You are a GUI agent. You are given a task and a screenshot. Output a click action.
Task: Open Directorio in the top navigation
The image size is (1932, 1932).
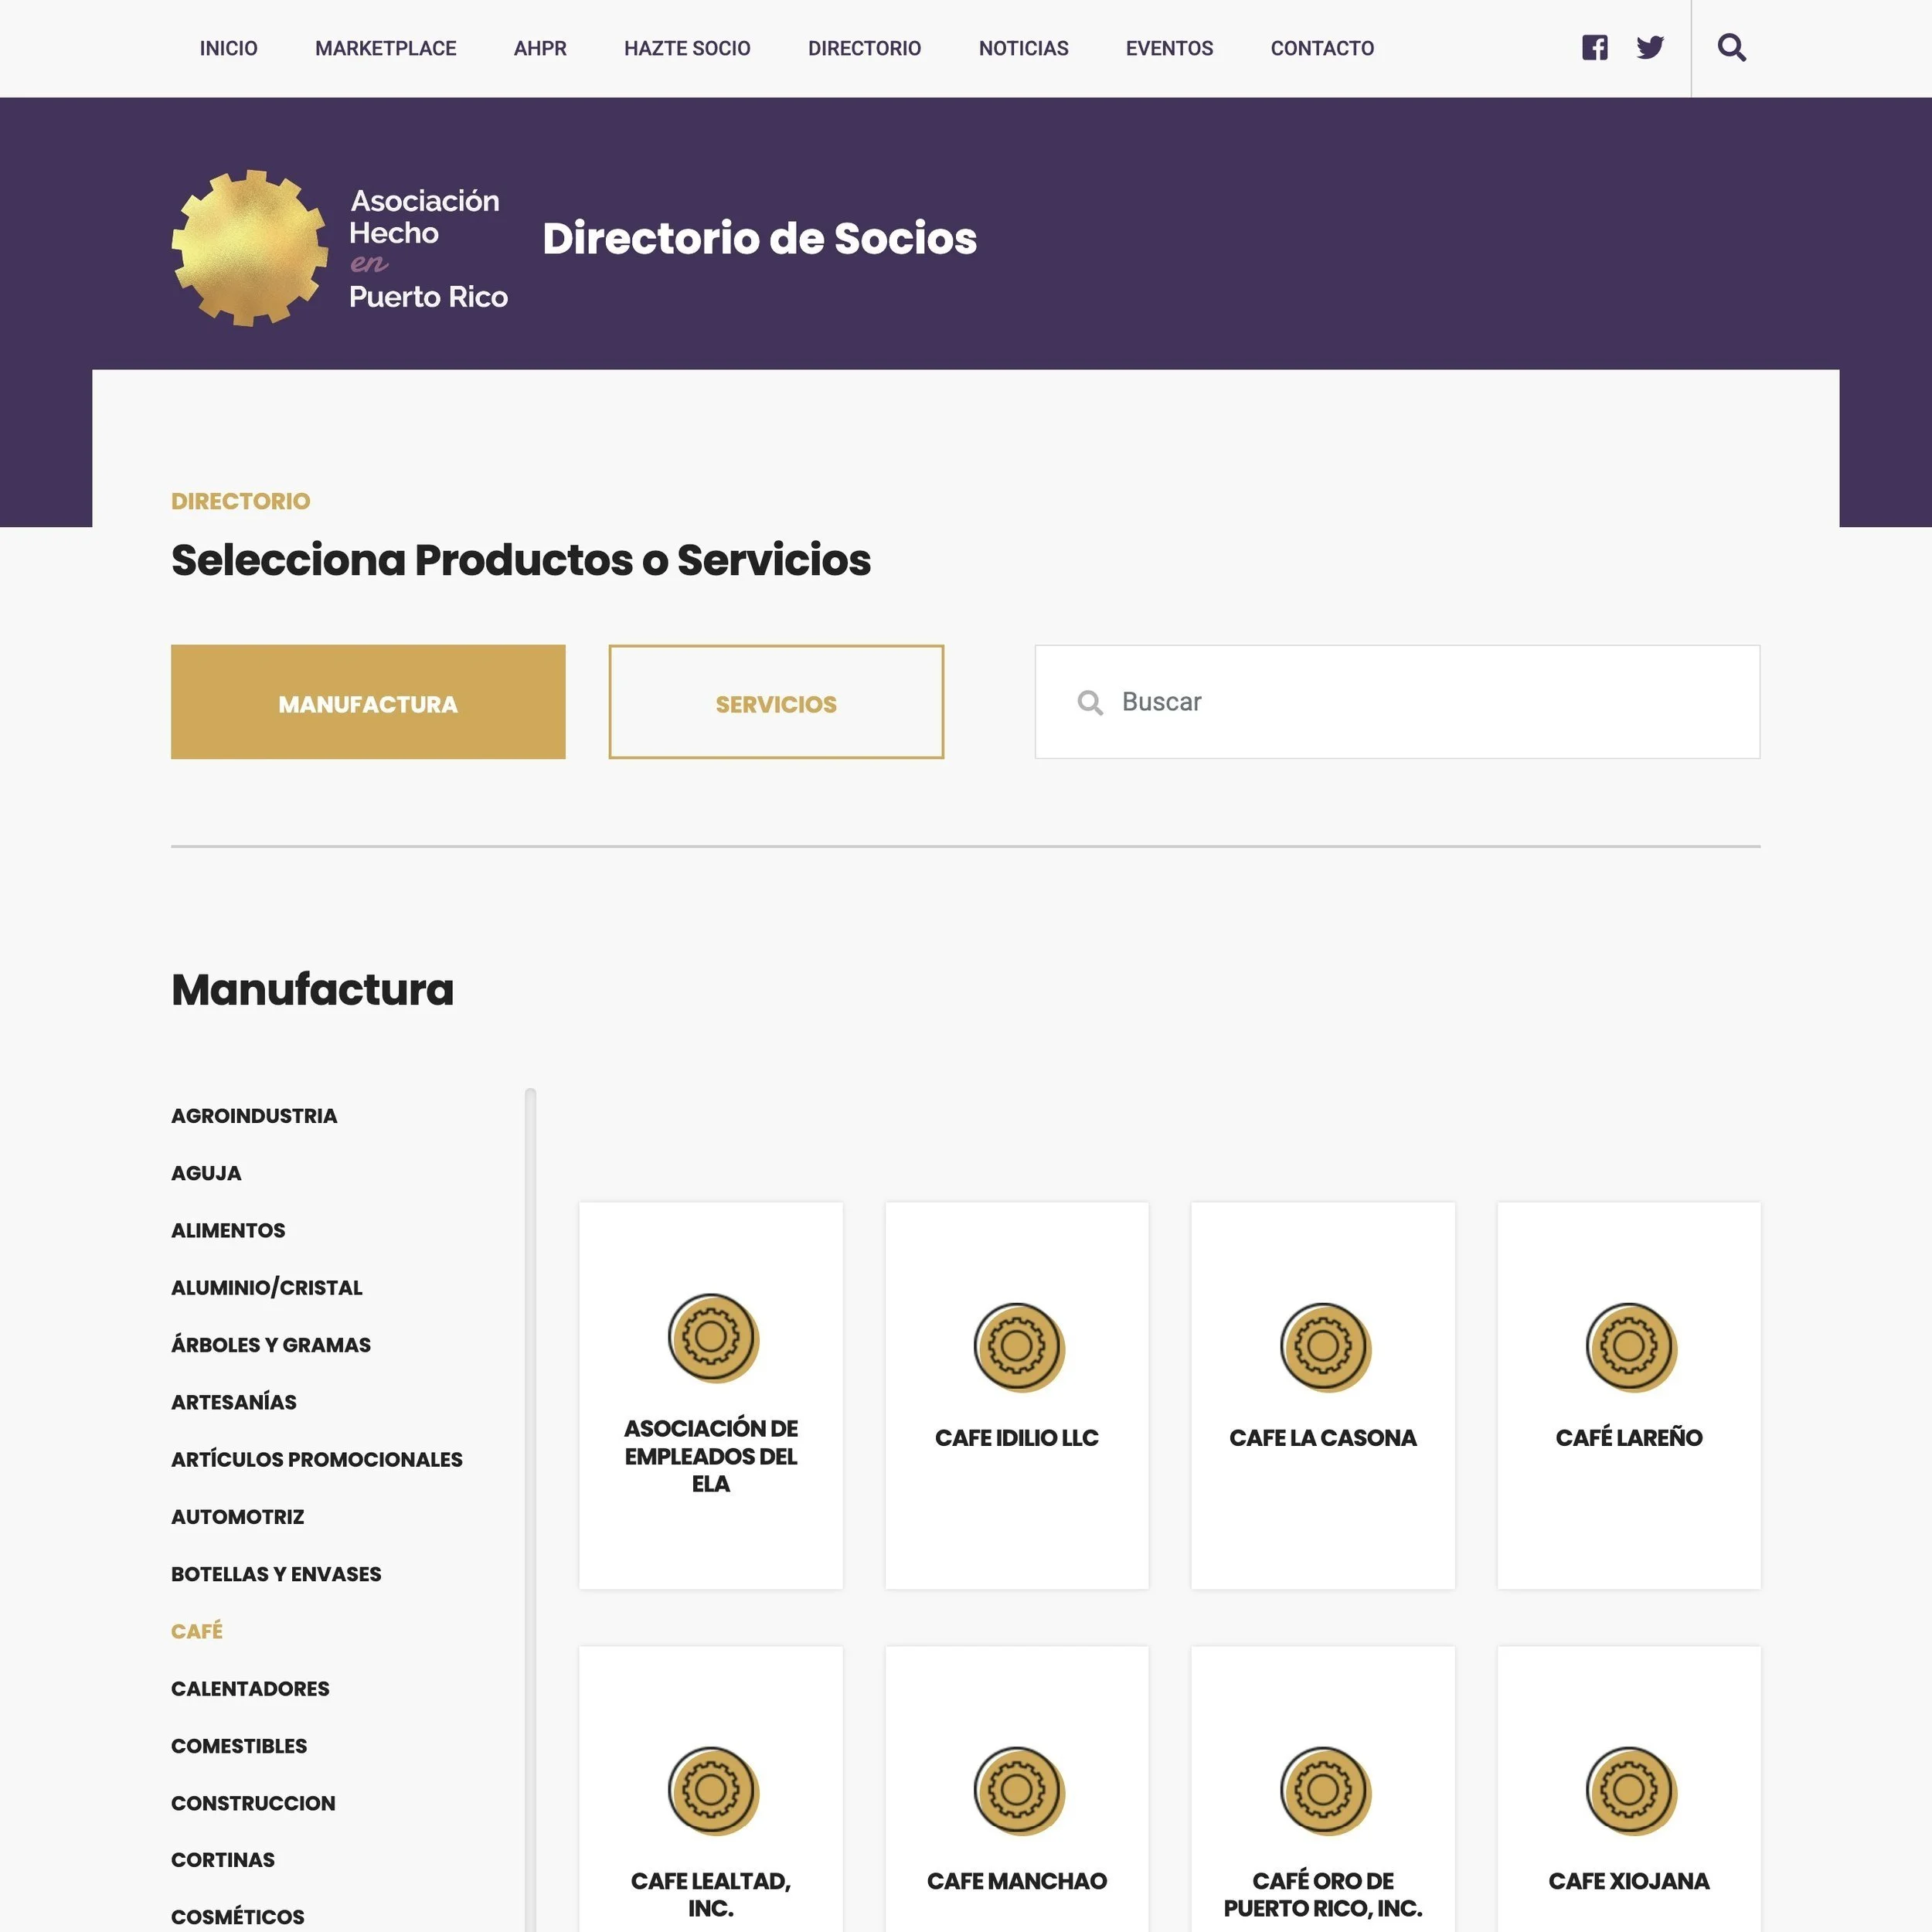point(864,48)
